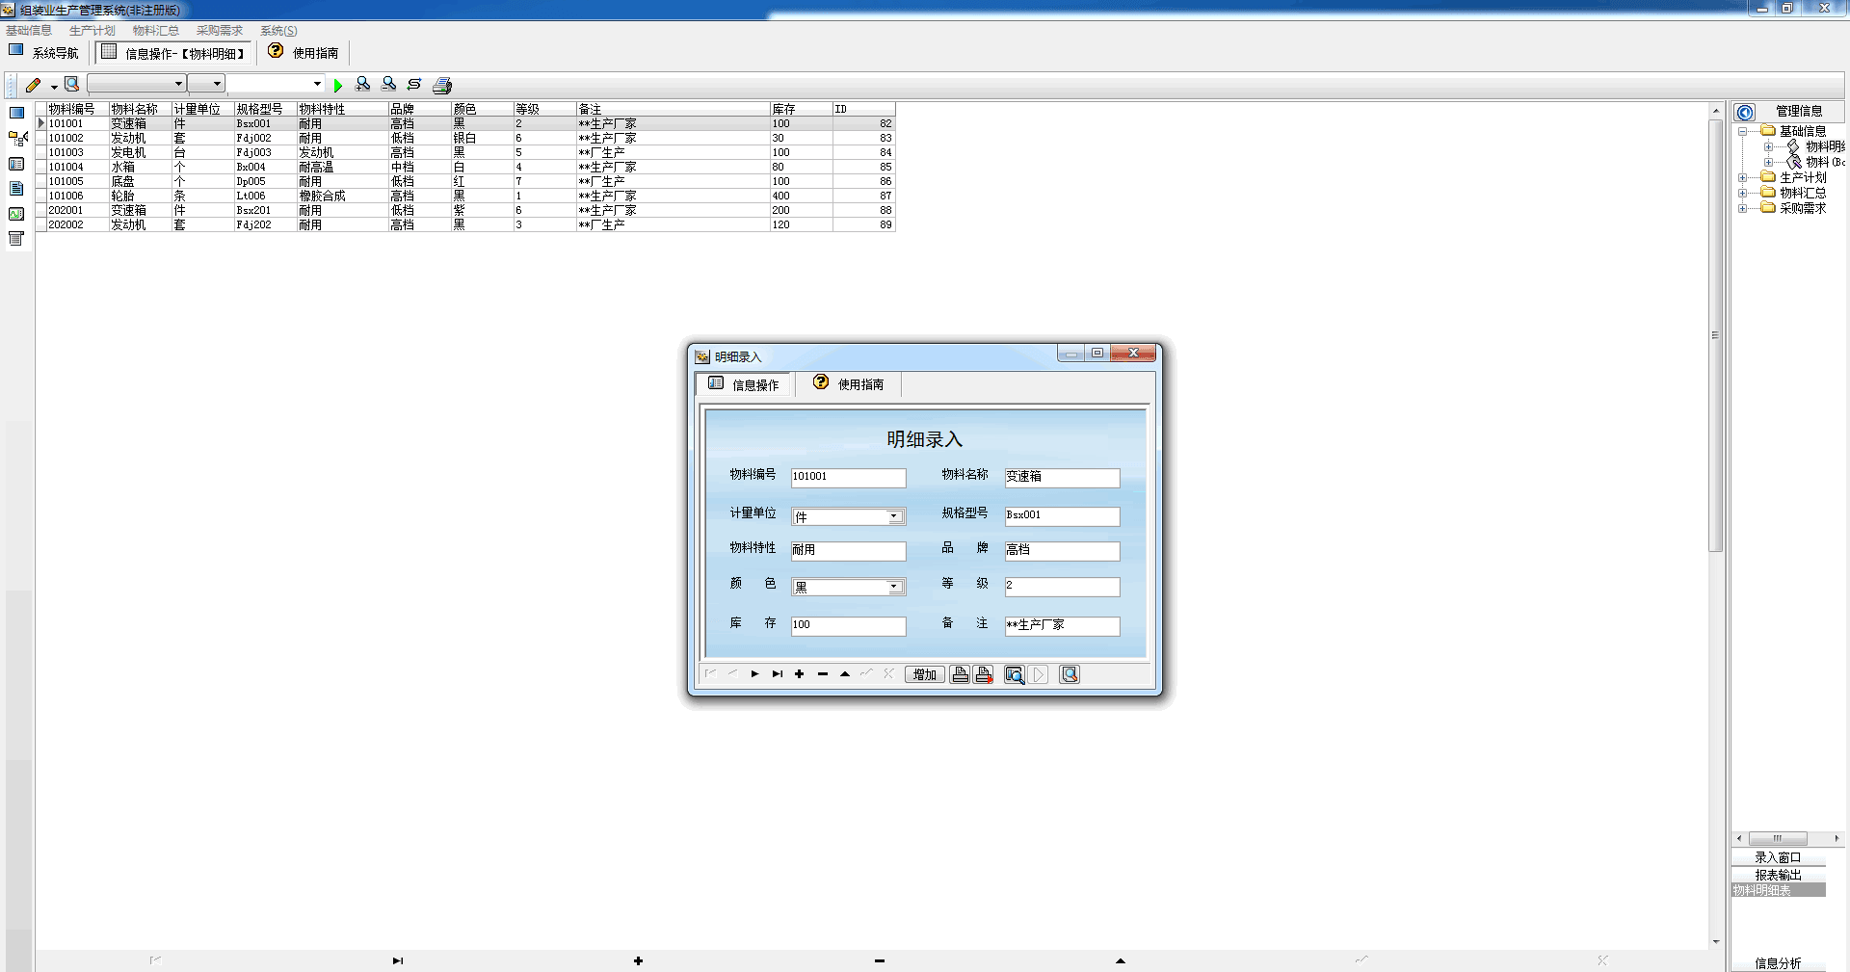Open the 系统(S) menu
The height and width of the screenshot is (972, 1850).
(x=278, y=31)
